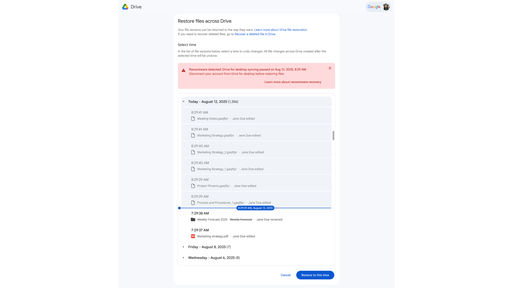This screenshot has height=288, width=513.
Task: Click the Restore to this time button
Action: (315, 275)
